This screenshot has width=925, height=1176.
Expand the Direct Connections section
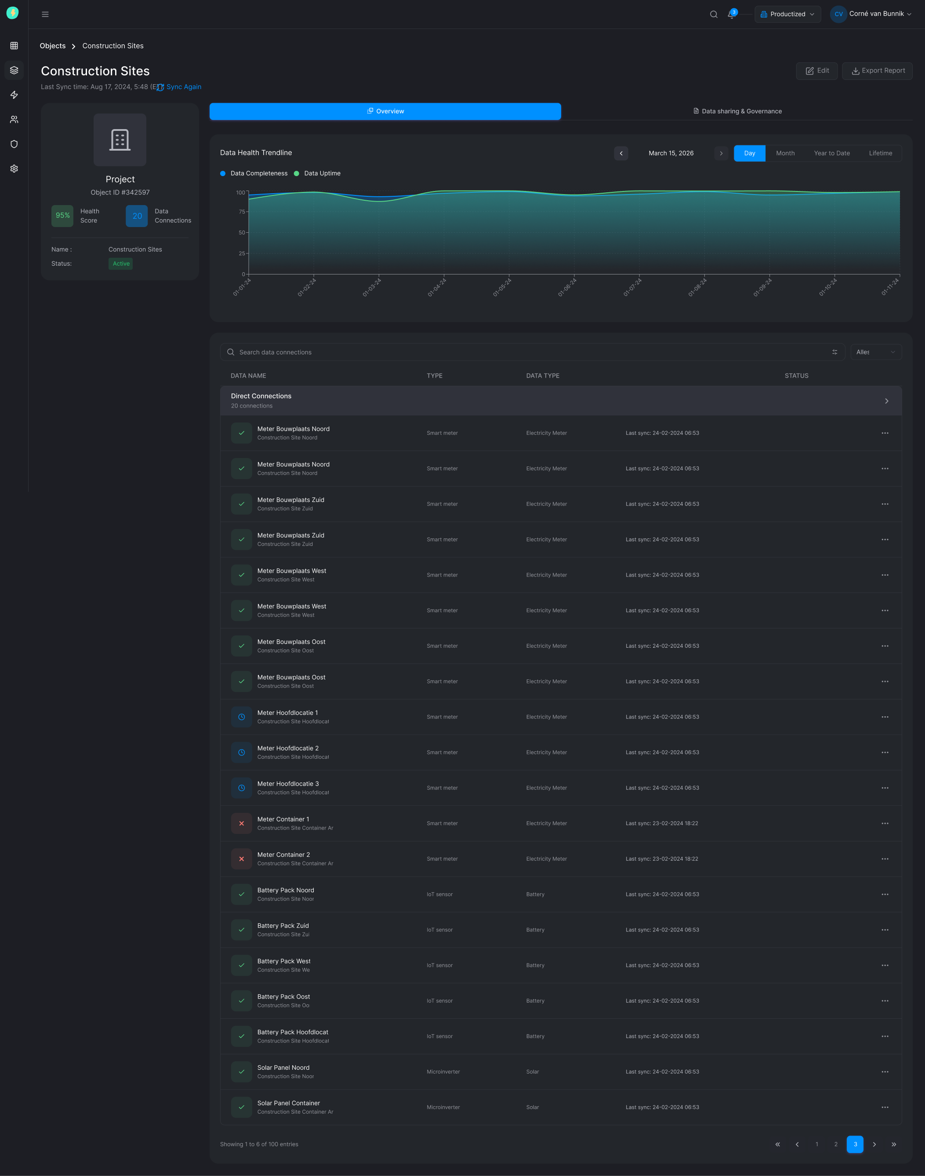pyautogui.click(x=886, y=400)
